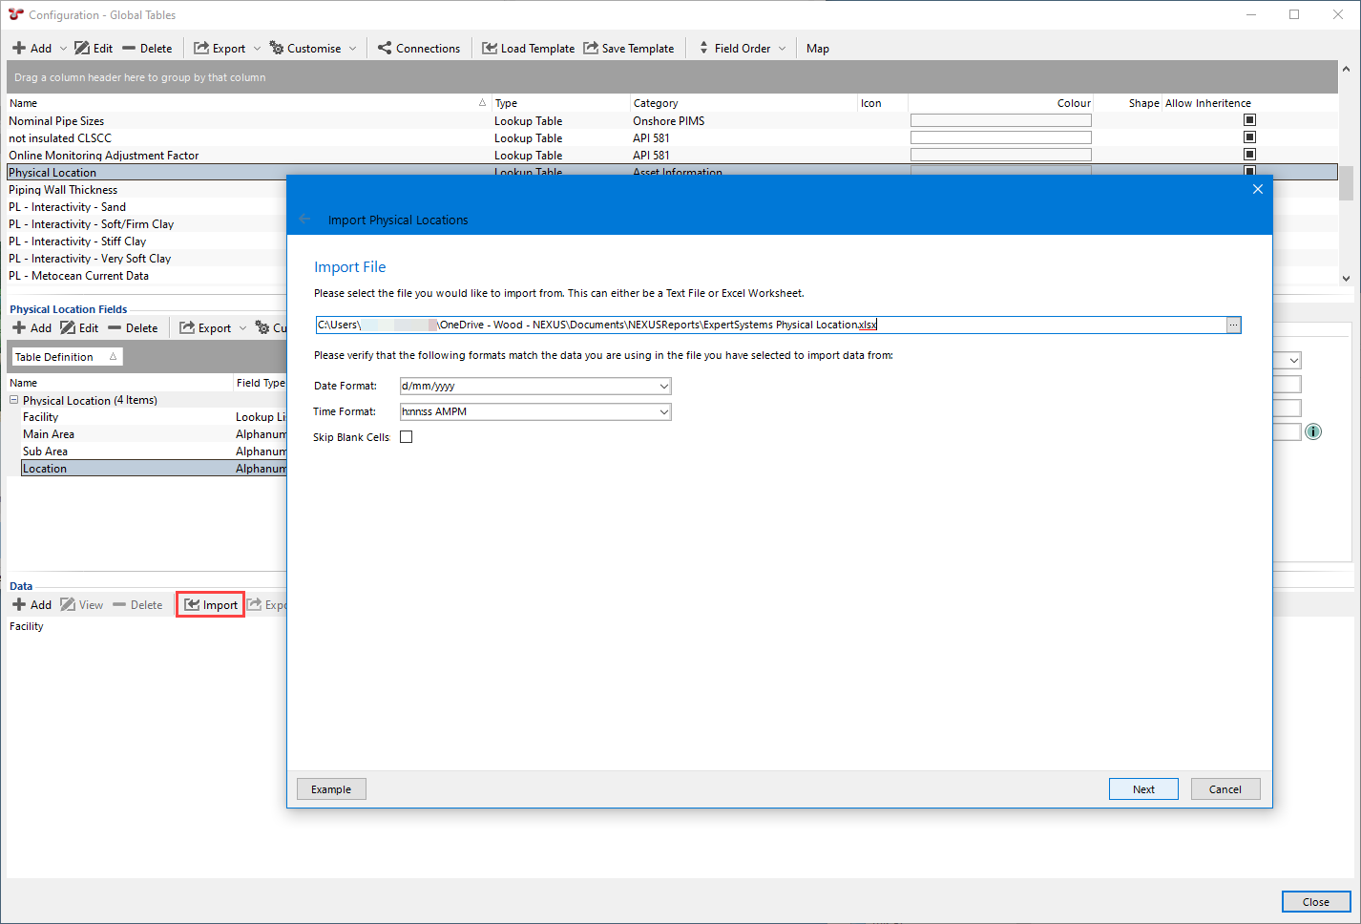Toggle Allow Inheritance for Nominal Pipe Sizes
The height and width of the screenshot is (924, 1361).
click(1249, 120)
